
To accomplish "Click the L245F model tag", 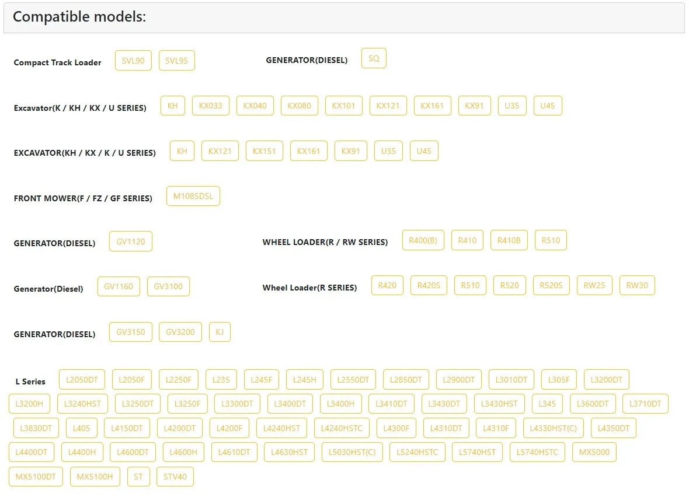I will tap(262, 380).
